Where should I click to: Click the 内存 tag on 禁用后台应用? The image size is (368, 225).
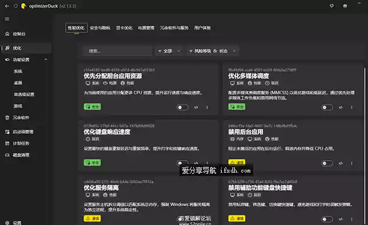(x=237, y=139)
